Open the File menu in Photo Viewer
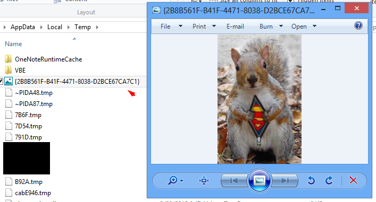Image resolution: width=376 pixels, height=202 pixels. [x=165, y=27]
